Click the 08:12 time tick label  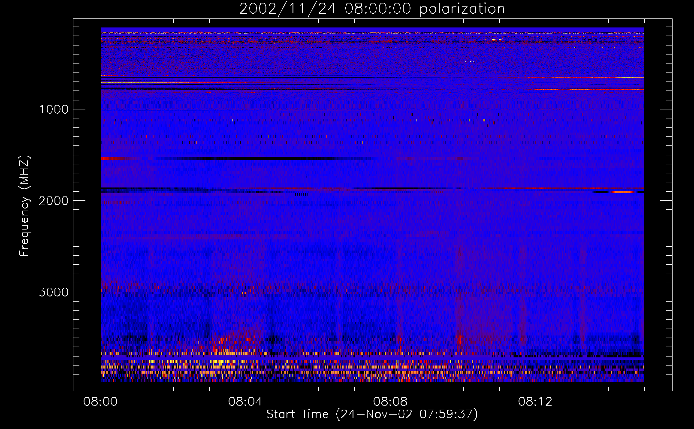tap(535, 402)
